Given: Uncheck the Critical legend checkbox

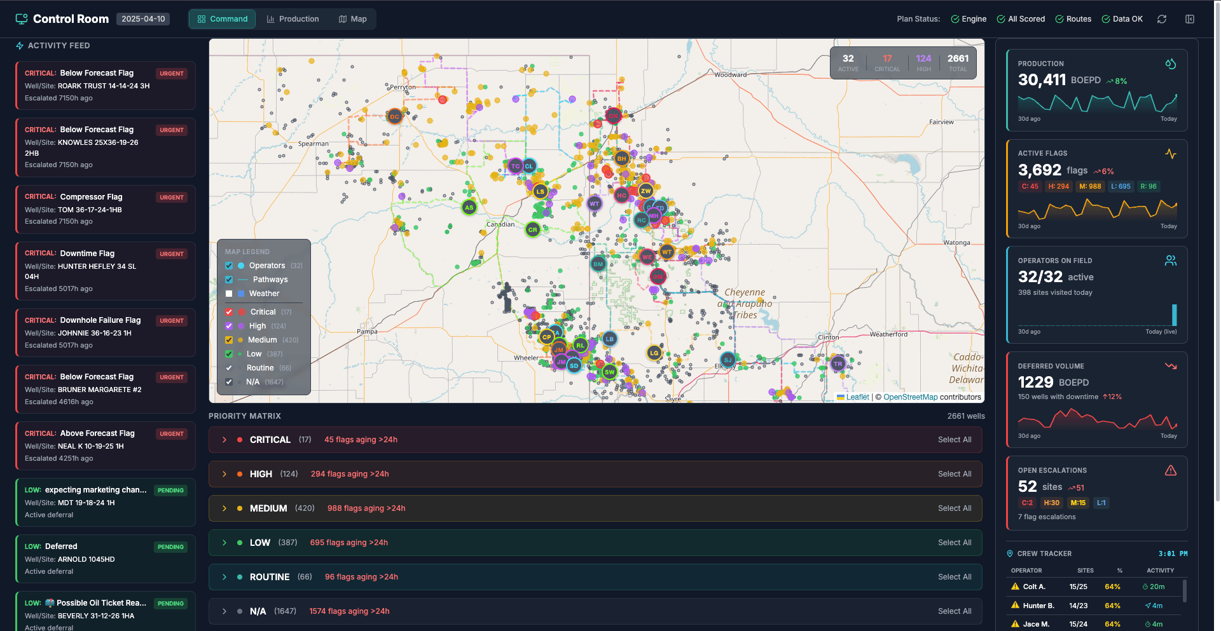Looking at the screenshot, I should tap(229, 312).
